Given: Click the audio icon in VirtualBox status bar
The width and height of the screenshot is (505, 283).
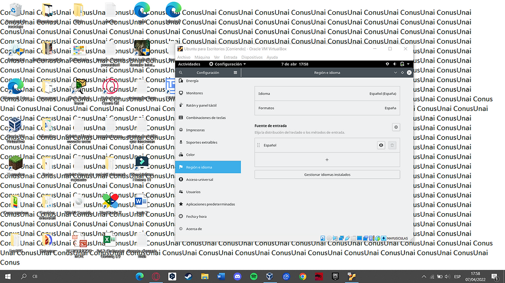Looking at the screenshot, I should pyautogui.click(x=335, y=238).
